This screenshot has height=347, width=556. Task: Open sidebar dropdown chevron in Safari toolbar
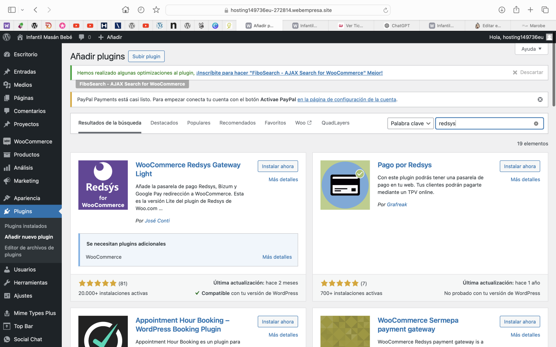pyautogui.click(x=23, y=10)
